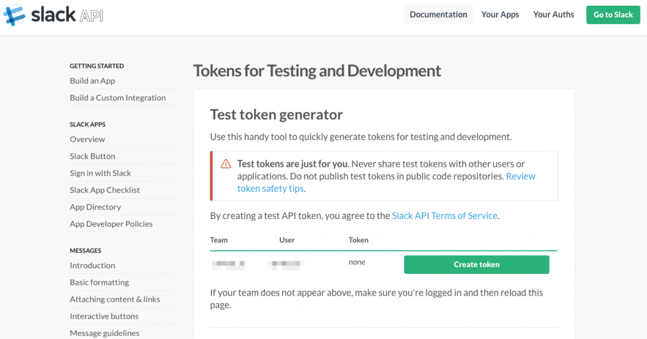
Task: Click the Team column header
Action: (x=219, y=240)
